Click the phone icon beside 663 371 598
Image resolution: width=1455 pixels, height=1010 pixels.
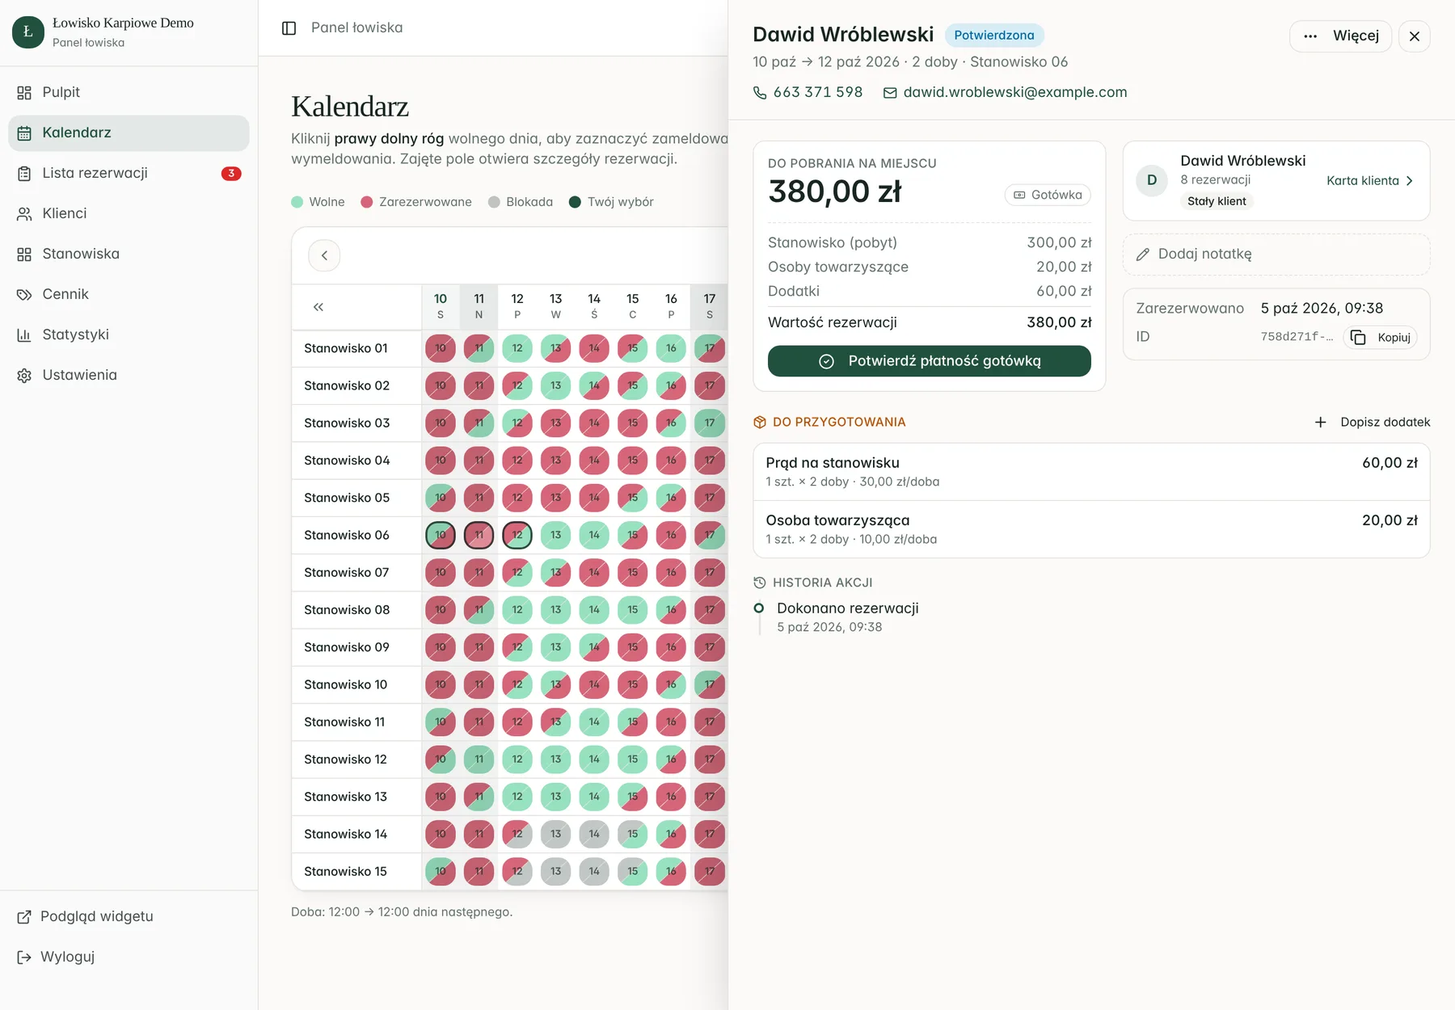[x=760, y=93]
